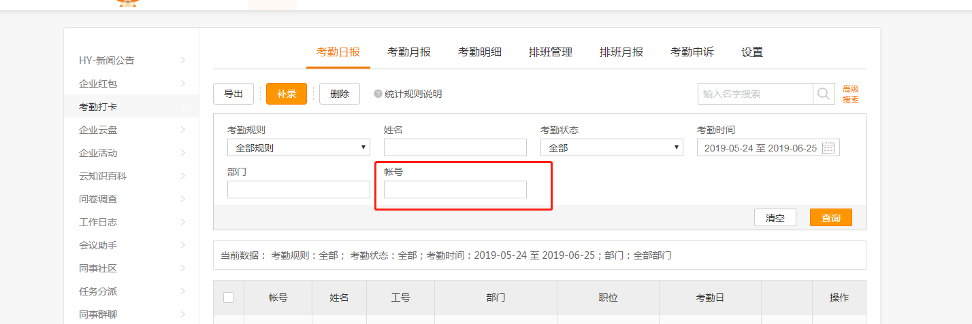Toggle the select-all checkbox in table header
This screenshot has height=324, width=972.
(x=229, y=298)
